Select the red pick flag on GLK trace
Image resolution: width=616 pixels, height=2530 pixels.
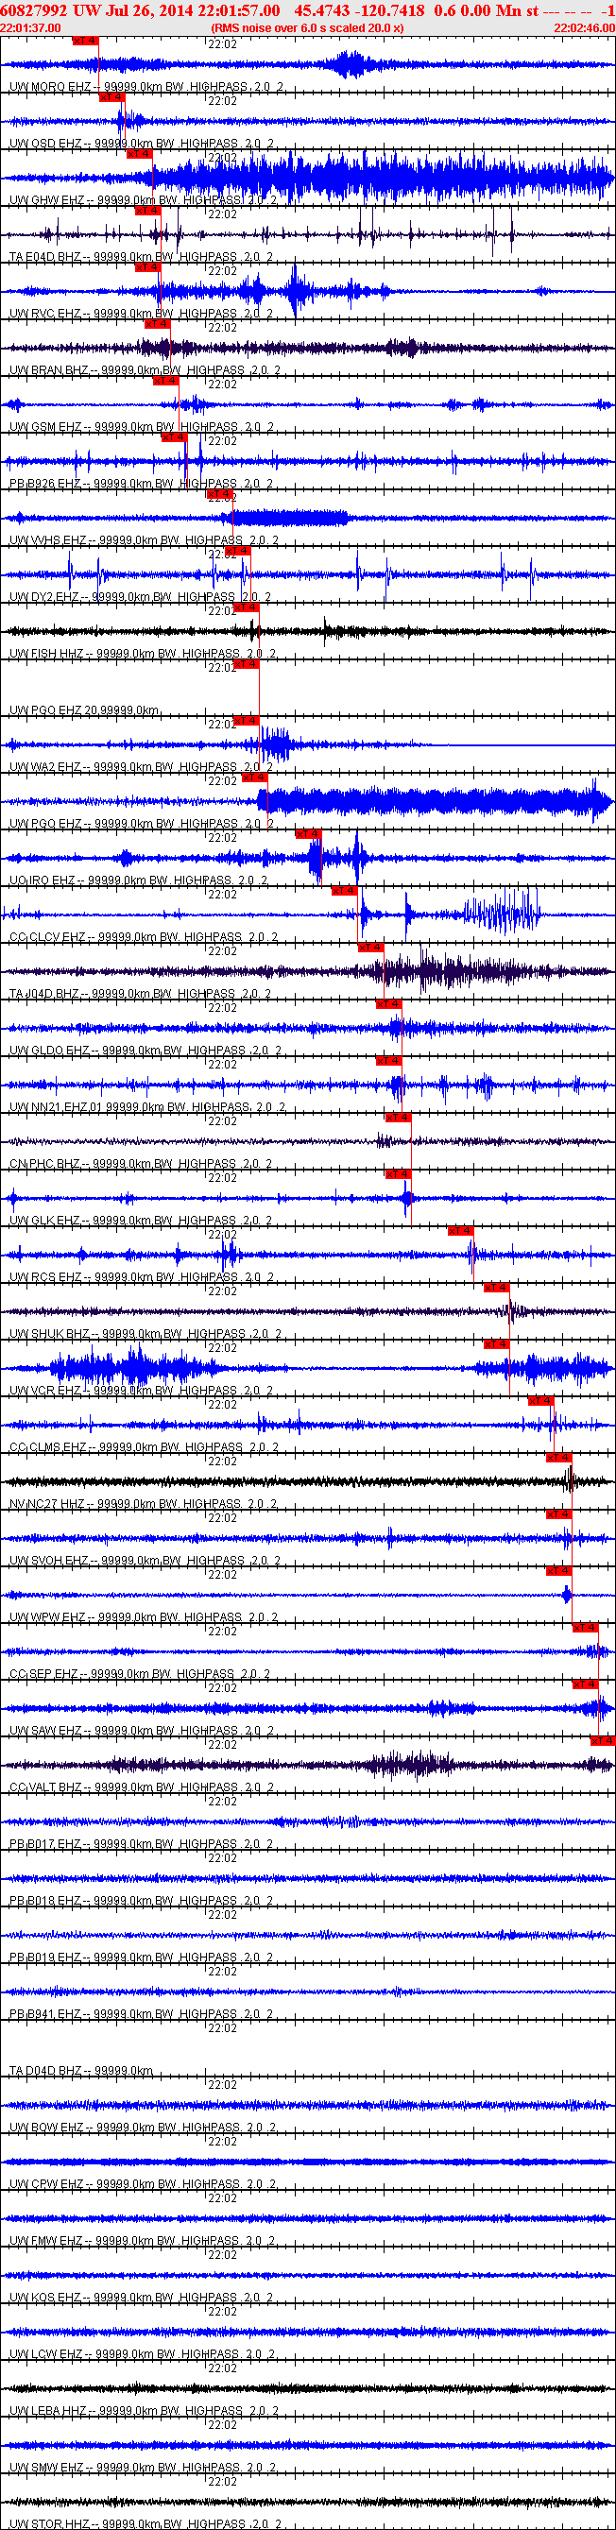point(398,1174)
